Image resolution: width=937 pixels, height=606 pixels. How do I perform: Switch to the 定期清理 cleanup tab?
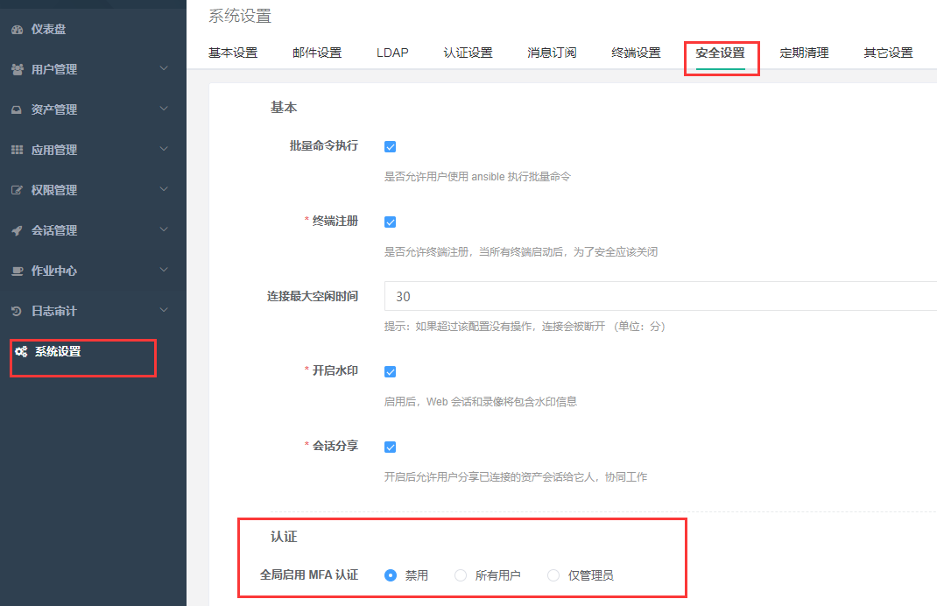[804, 53]
